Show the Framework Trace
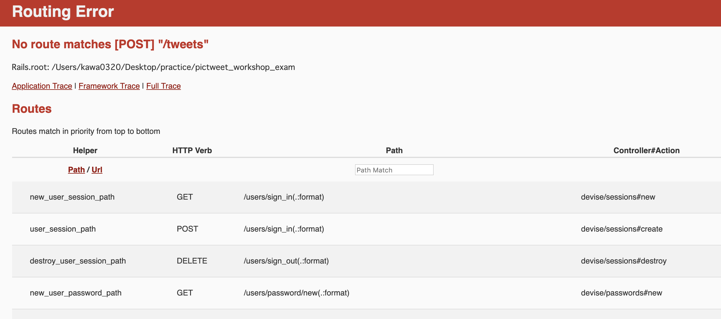The height and width of the screenshot is (319, 721). click(109, 86)
